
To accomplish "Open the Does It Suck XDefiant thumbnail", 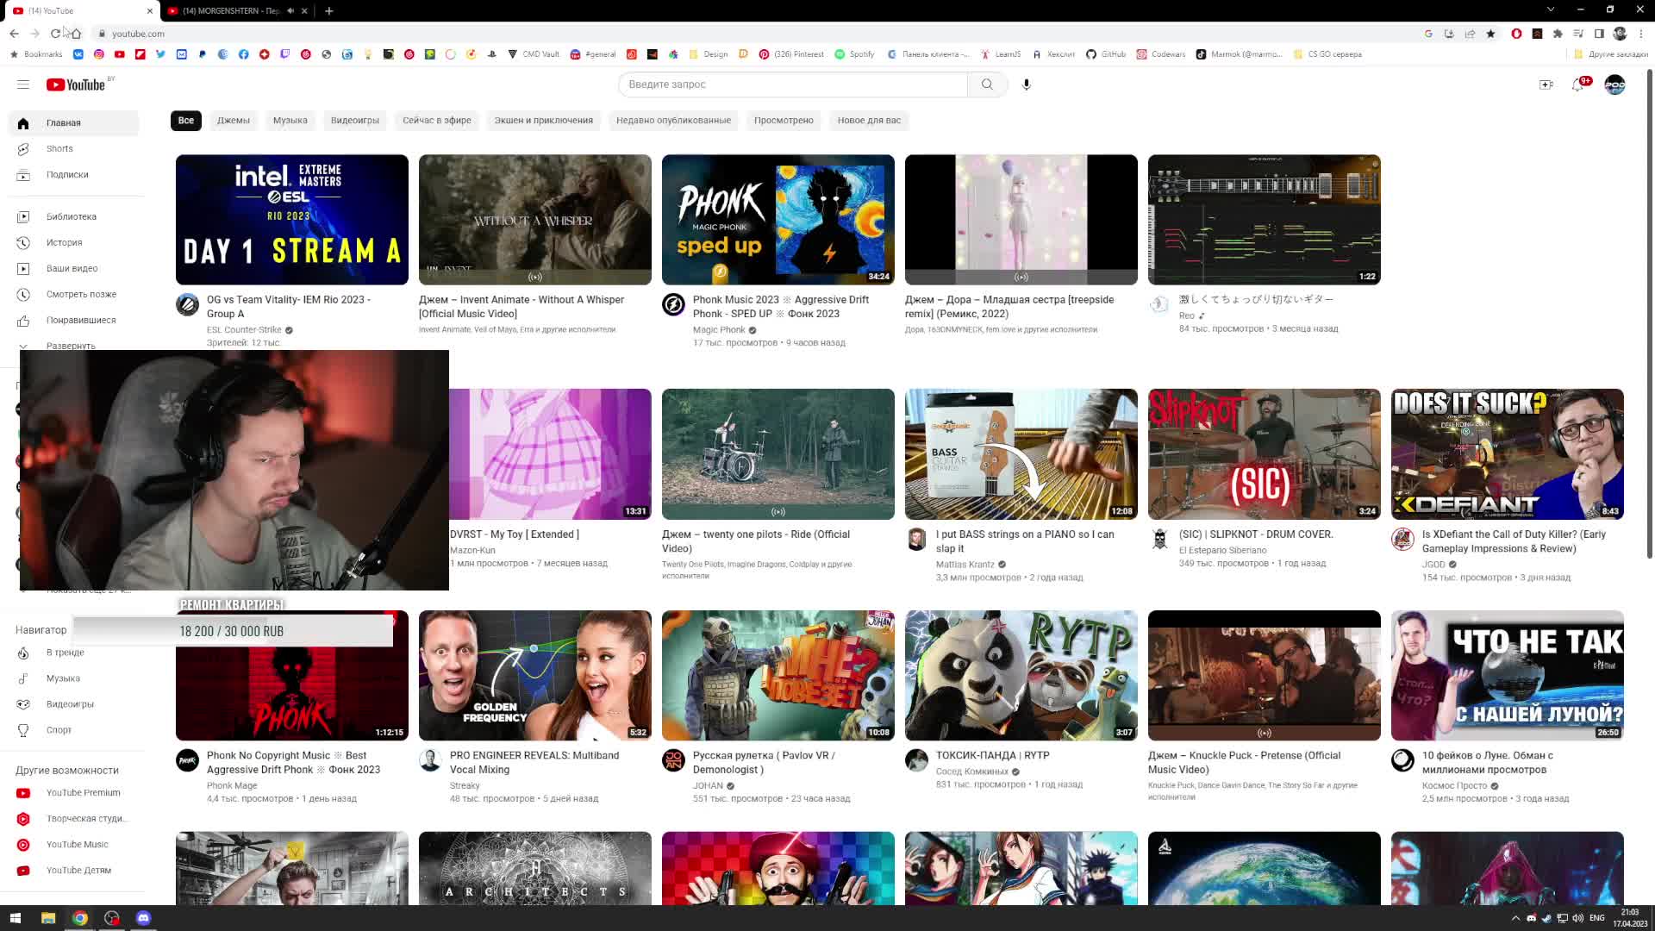I will pyautogui.click(x=1508, y=454).
